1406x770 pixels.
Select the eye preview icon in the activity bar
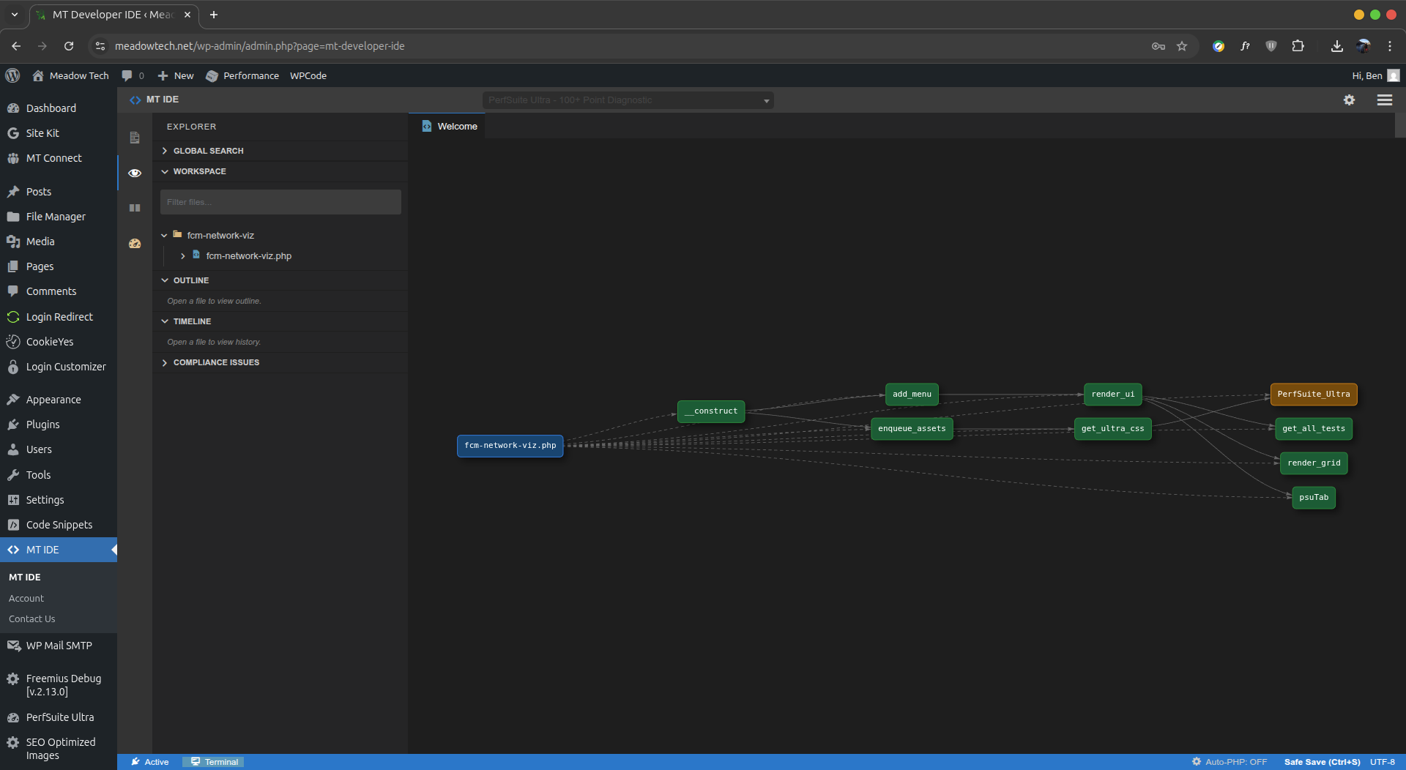click(x=135, y=173)
